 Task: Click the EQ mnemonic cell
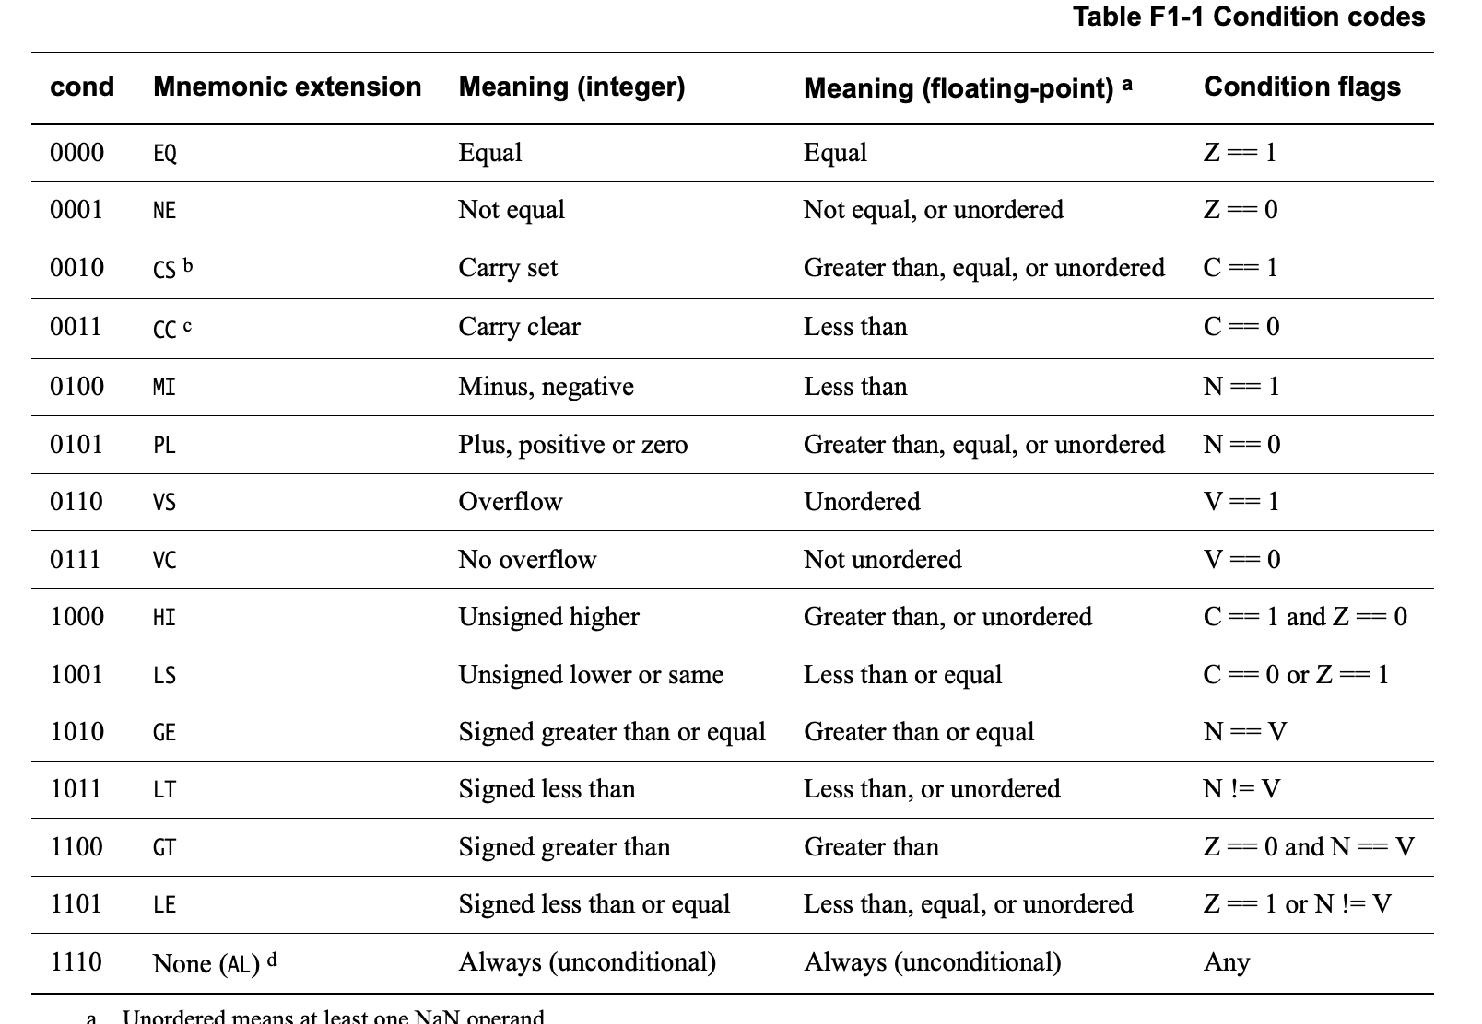(x=165, y=153)
